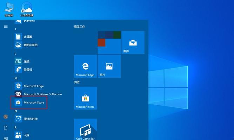The image size is (234, 140).
Task: Launch Microsoft Solitaire Collection
Action: point(38,94)
